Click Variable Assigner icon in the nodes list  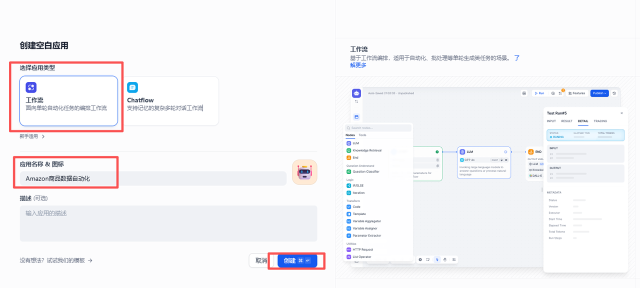click(x=348, y=228)
